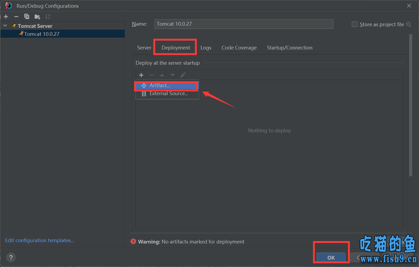
Task: Close the Run/Debug Configurations dialog
Action: (x=409, y=6)
